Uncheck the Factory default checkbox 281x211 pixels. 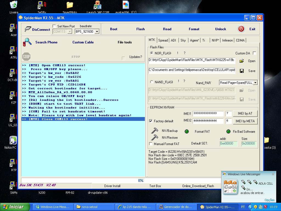click(x=151, y=121)
